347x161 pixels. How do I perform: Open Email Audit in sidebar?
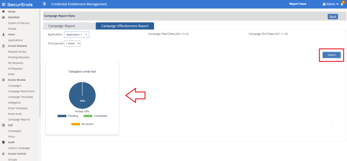(x=15, y=114)
